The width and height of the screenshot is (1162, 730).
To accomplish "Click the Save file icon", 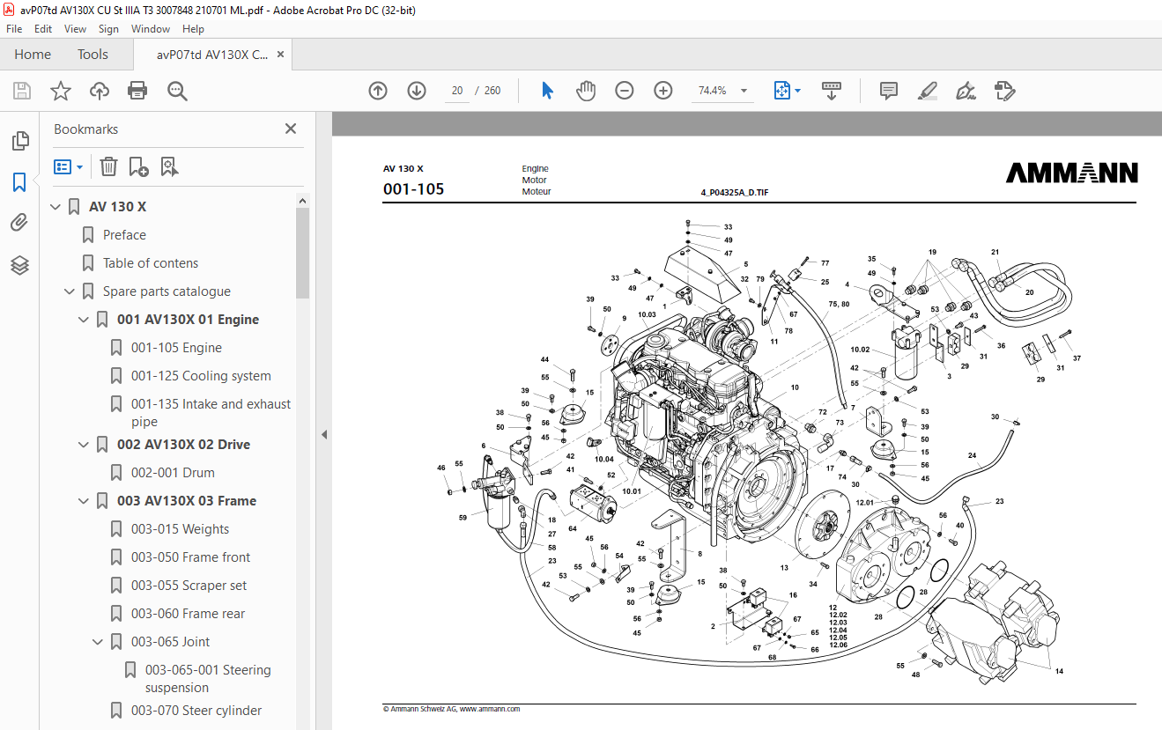I will [x=22, y=91].
